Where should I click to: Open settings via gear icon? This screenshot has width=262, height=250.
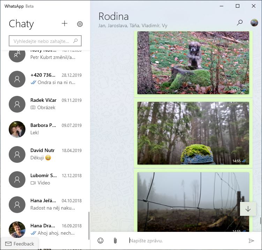(80, 24)
